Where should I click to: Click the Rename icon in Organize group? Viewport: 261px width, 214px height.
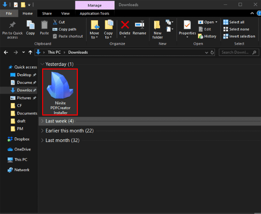pos(139,25)
